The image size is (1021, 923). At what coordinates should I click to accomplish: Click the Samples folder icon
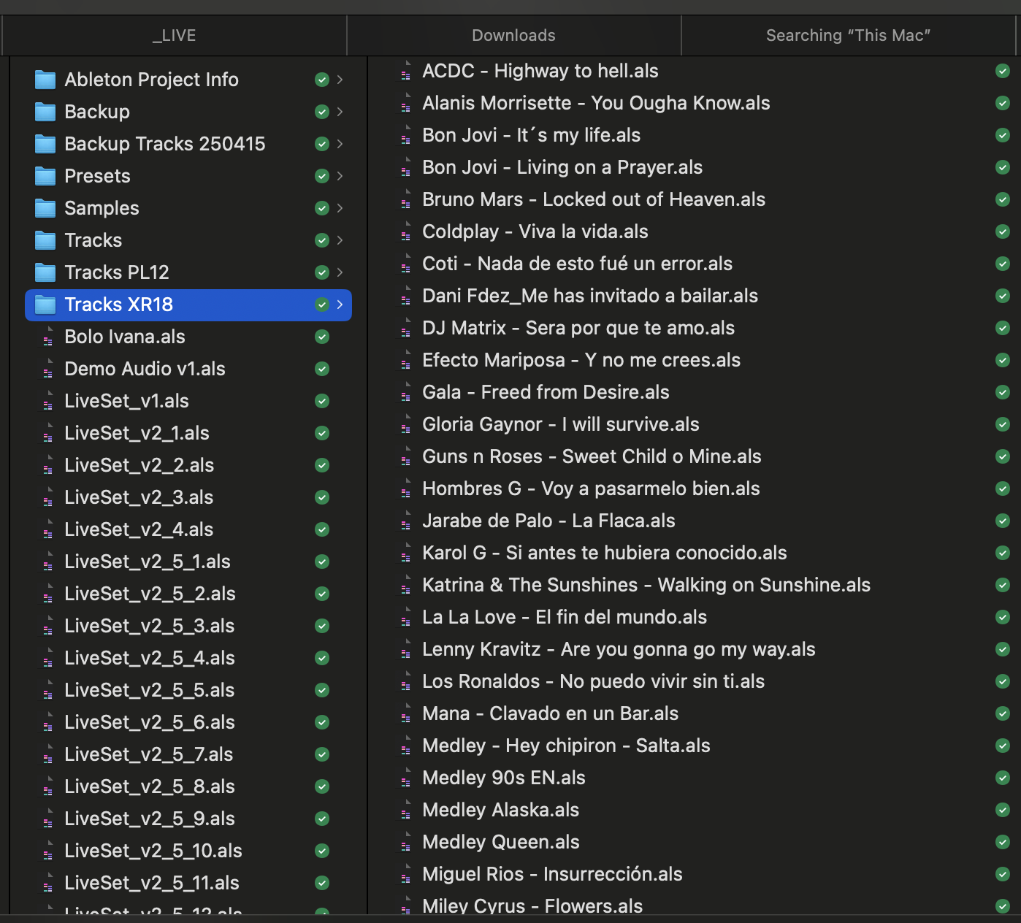45,208
